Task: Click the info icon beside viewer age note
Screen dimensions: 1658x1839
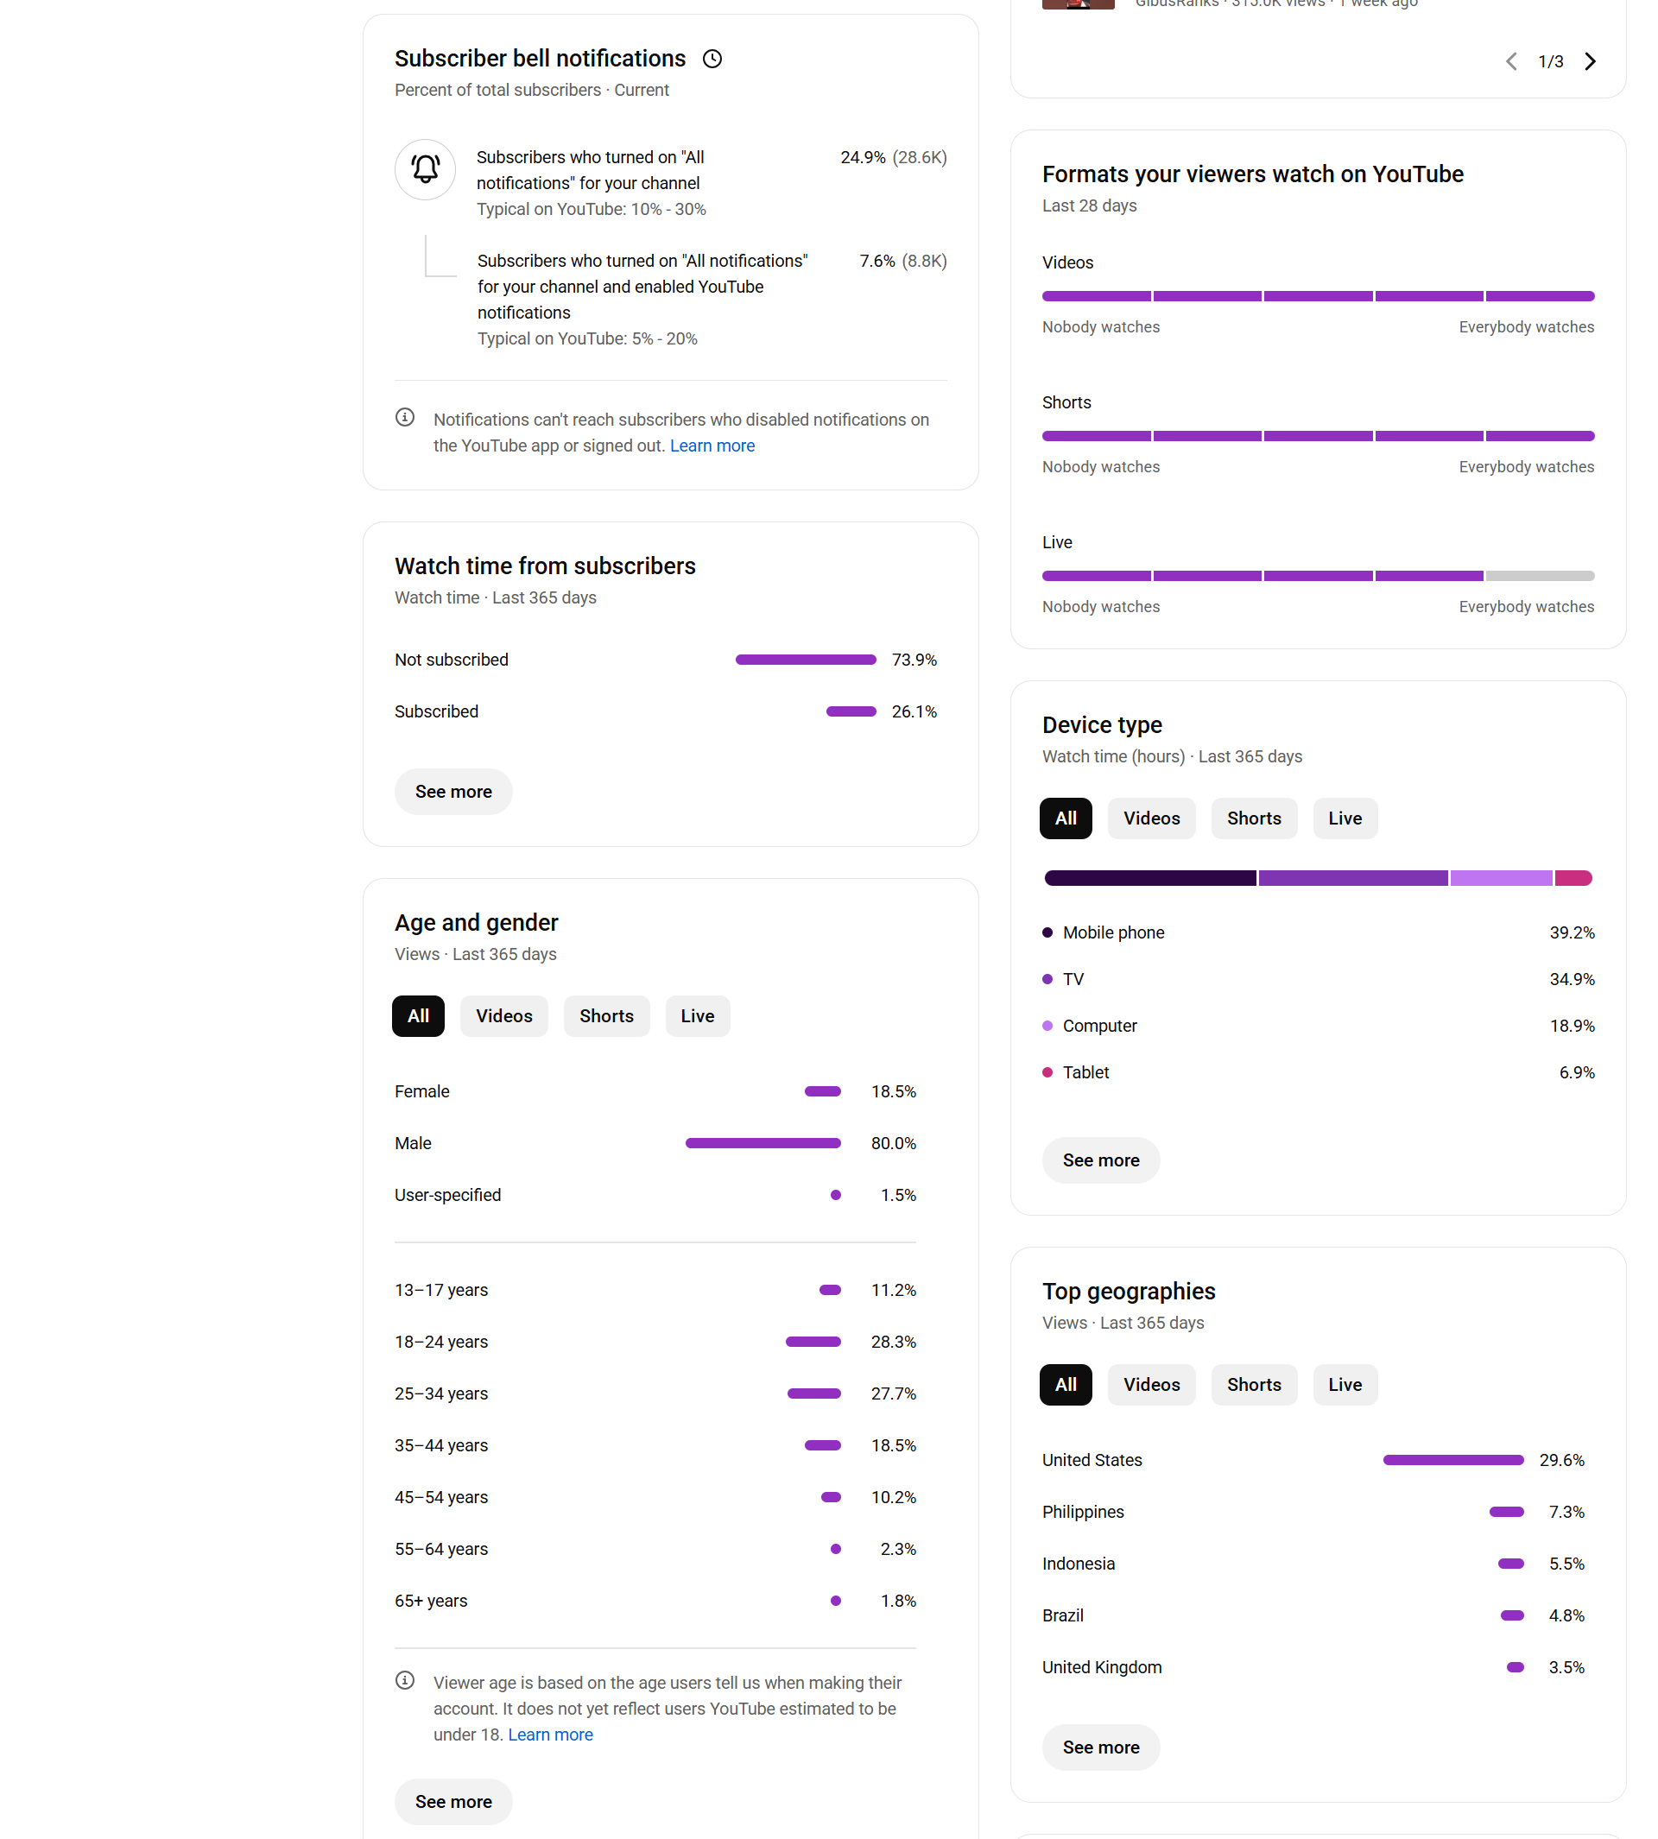Action: tap(405, 1680)
